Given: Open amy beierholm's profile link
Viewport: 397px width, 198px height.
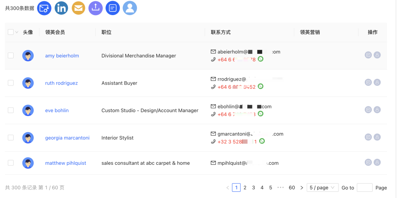Looking at the screenshot, I should [62, 56].
